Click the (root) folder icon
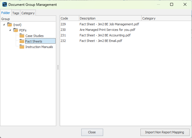The width and height of the screenshot is (192, 138). point(10,24)
